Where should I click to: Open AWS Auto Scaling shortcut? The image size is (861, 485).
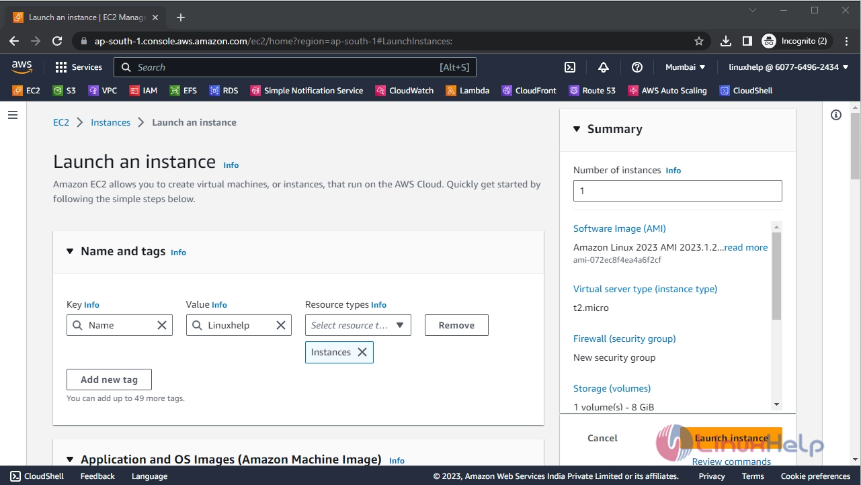(x=667, y=91)
